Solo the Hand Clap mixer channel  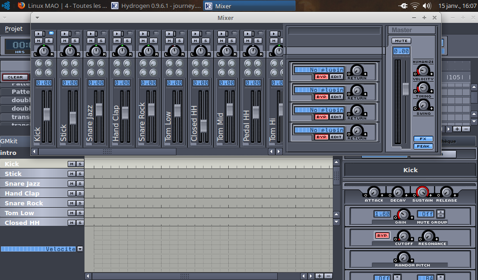pyautogui.click(x=127, y=41)
